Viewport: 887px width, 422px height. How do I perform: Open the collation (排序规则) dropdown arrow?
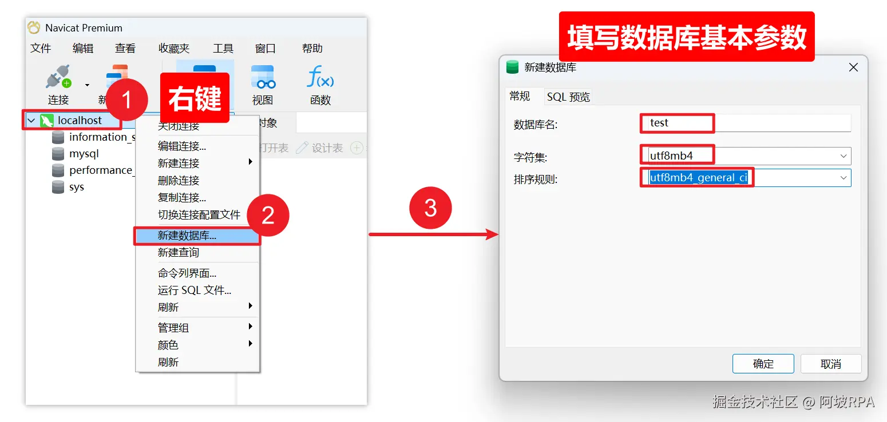point(844,178)
